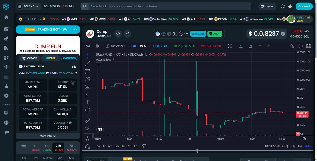Open the 15m timeframe selector
The width and height of the screenshot is (317, 161).
pos(87,46)
